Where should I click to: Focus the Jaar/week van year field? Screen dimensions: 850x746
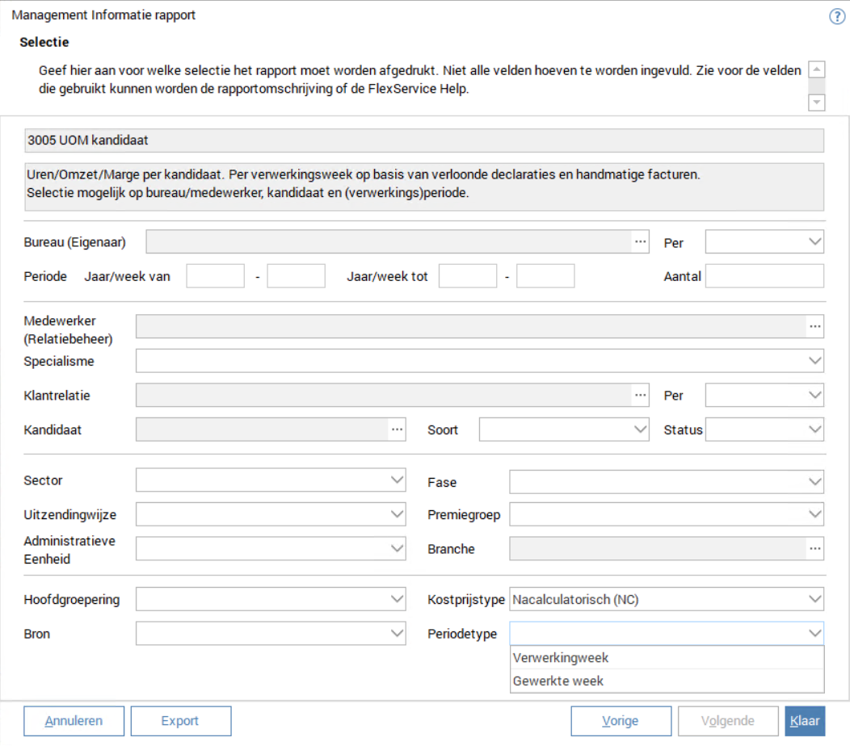tap(215, 276)
